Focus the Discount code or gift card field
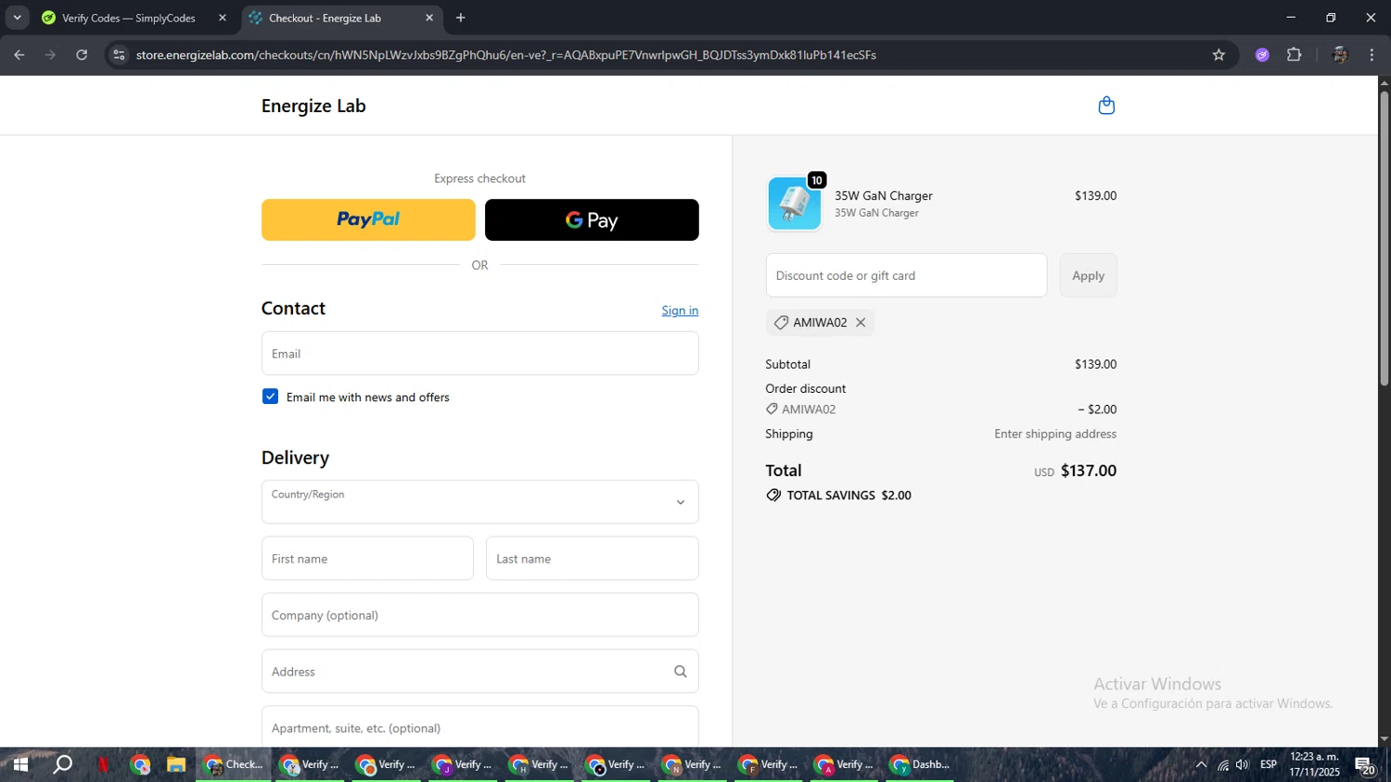This screenshot has height=782, width=1391. [x=906, y=275]
